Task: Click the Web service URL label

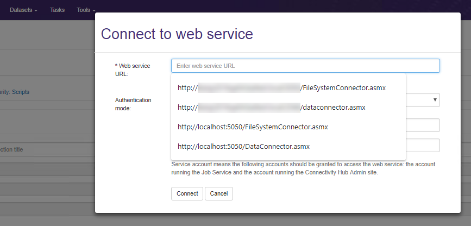Action: tap(133, 70)
